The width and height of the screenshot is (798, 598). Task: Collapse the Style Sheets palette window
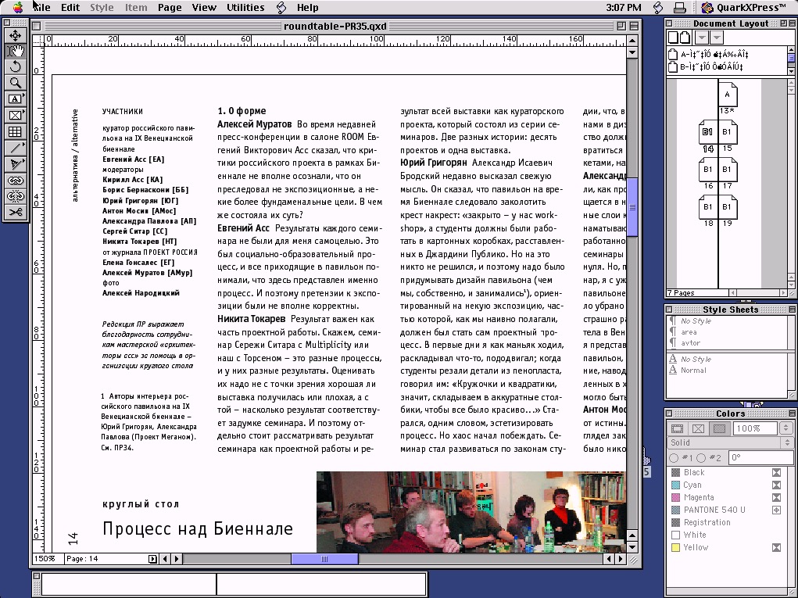793,310
